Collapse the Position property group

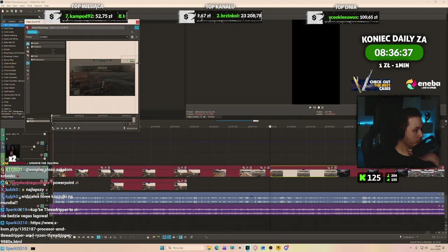[x=32, y=47]
